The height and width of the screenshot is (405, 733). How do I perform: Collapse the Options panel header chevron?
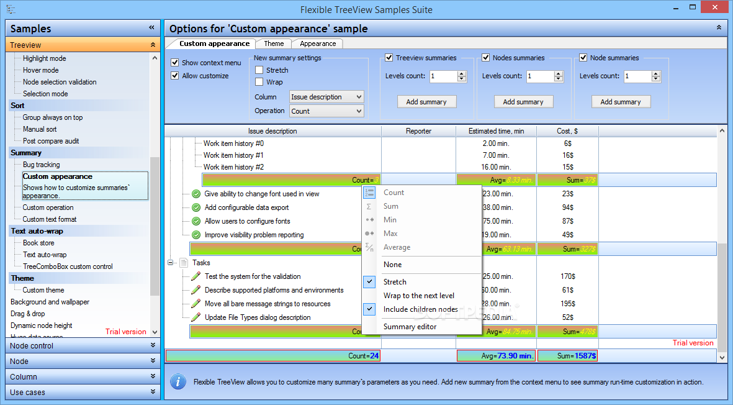tap(719, 27)
